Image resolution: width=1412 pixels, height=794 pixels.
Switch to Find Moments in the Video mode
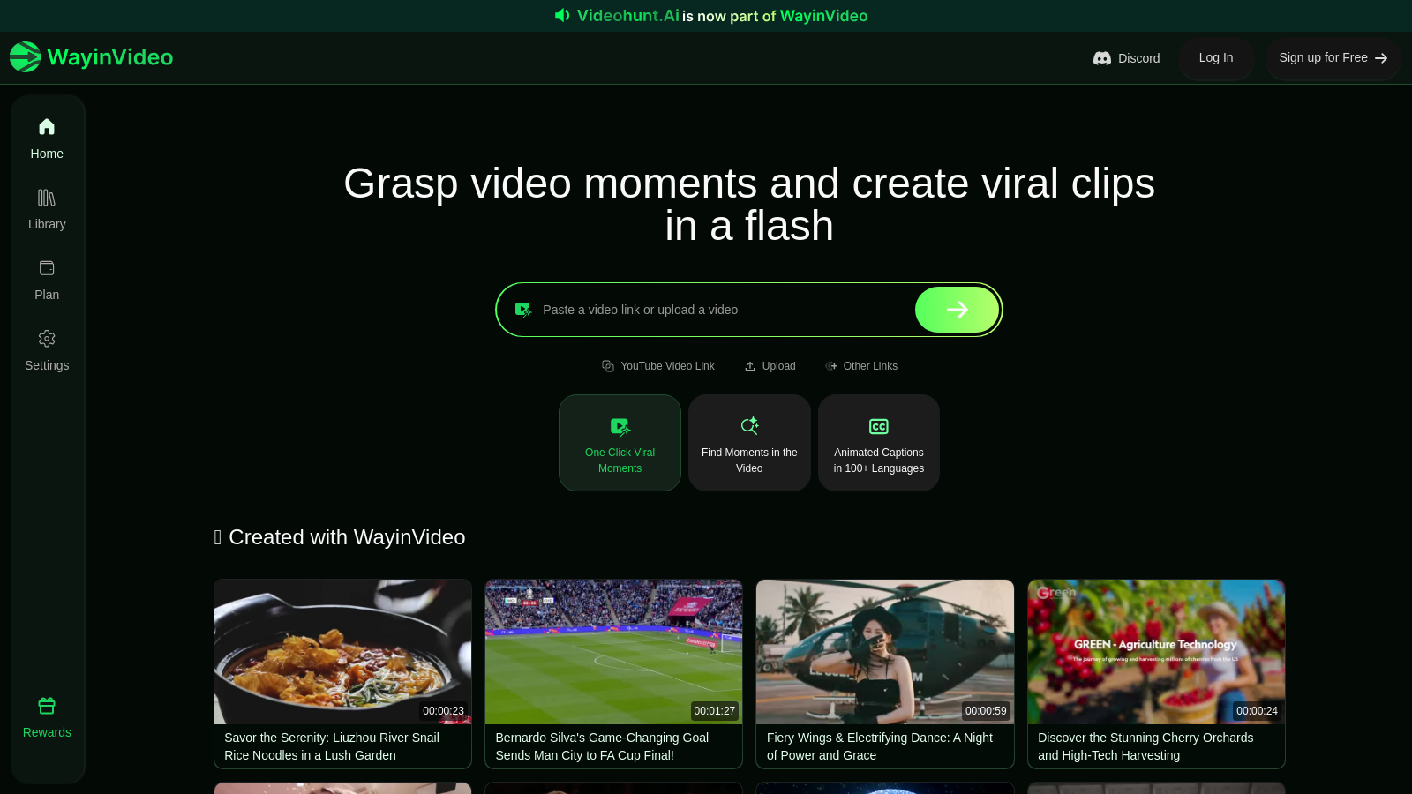(749, 443)
